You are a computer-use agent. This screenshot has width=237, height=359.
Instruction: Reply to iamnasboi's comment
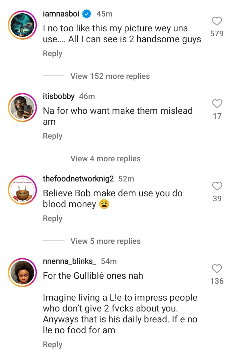53,53
